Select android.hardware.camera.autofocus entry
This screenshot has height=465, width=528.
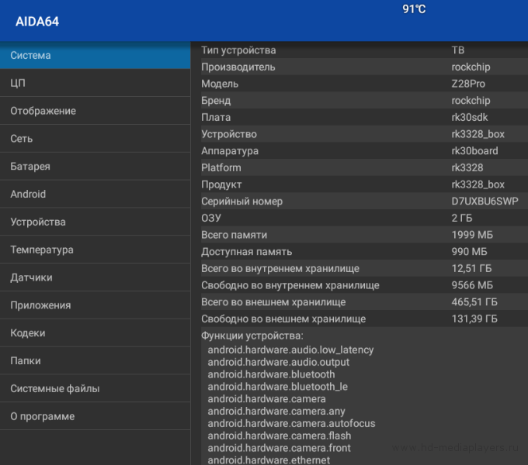pyautogui.click(x=292, y=423)
